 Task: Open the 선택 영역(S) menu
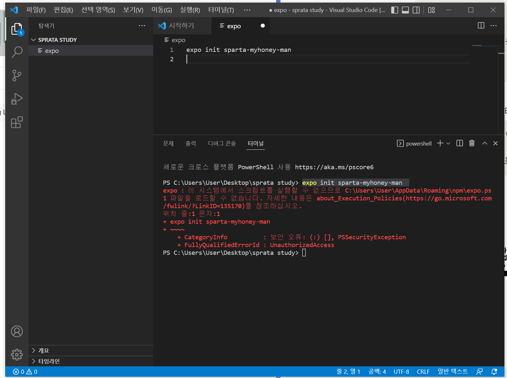pos(98,10)
